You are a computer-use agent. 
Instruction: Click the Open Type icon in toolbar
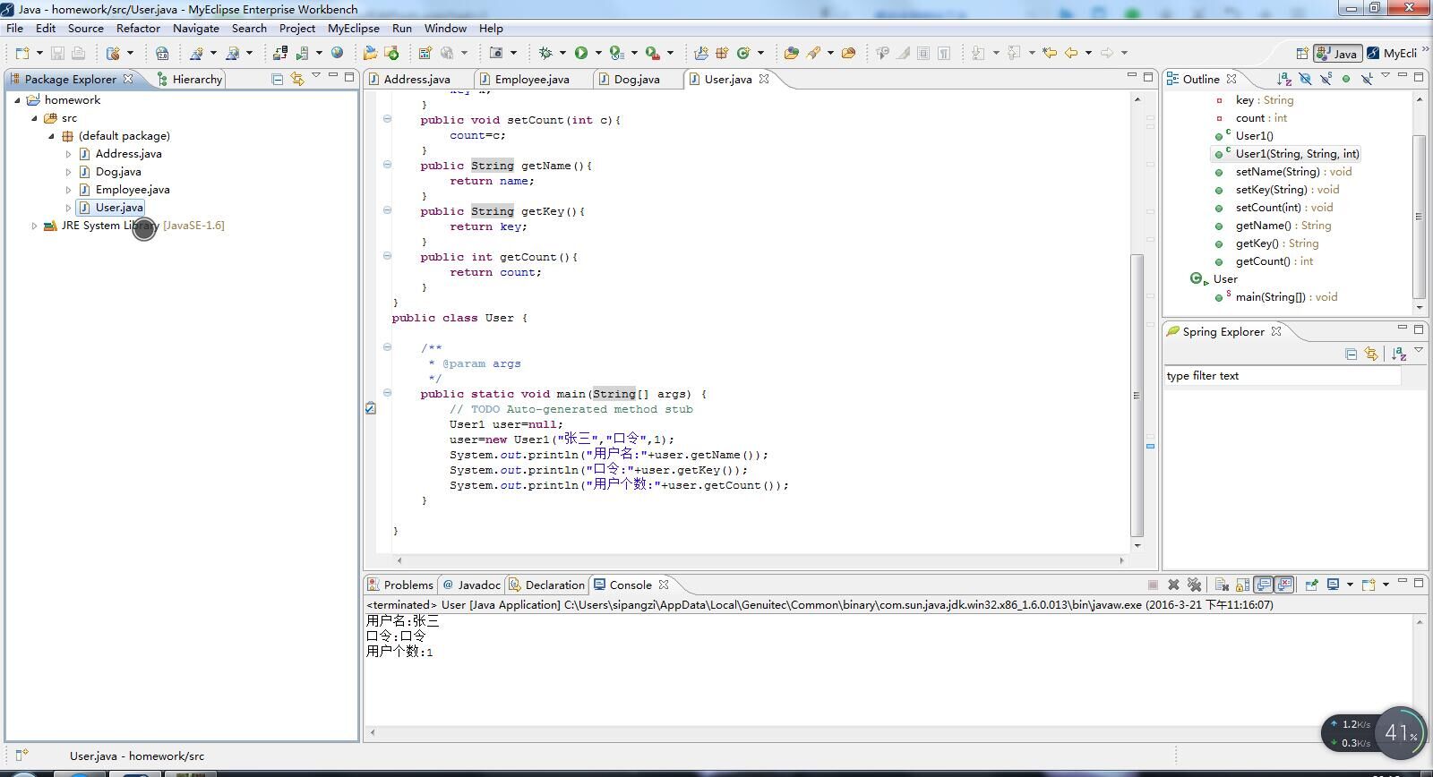pyautogui.click(x=791, y=53)
